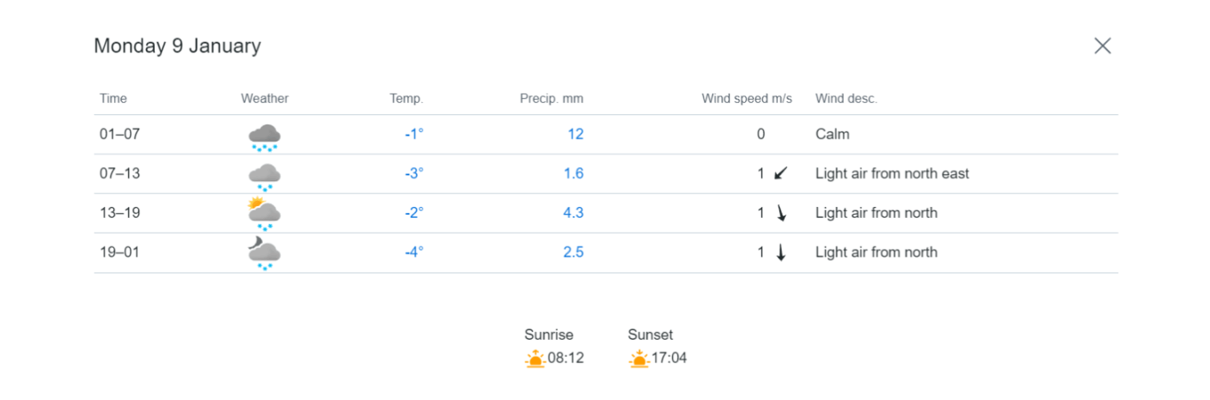Click the wind arrow in the 19–01 row
This screenshot has height=400, width=1210.
781,252
